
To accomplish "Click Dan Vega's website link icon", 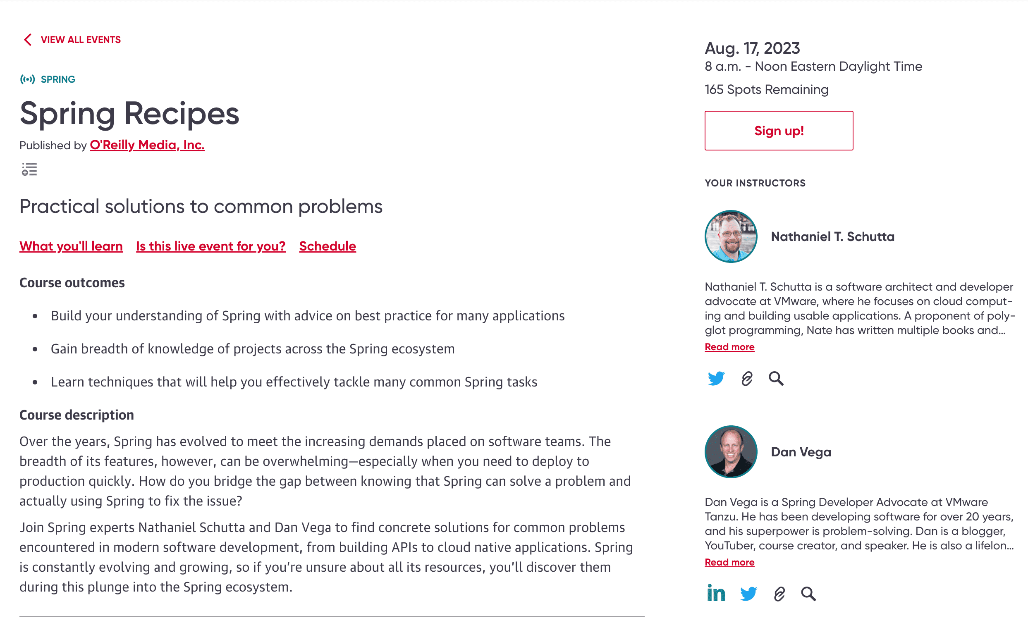I will point(779,593).
